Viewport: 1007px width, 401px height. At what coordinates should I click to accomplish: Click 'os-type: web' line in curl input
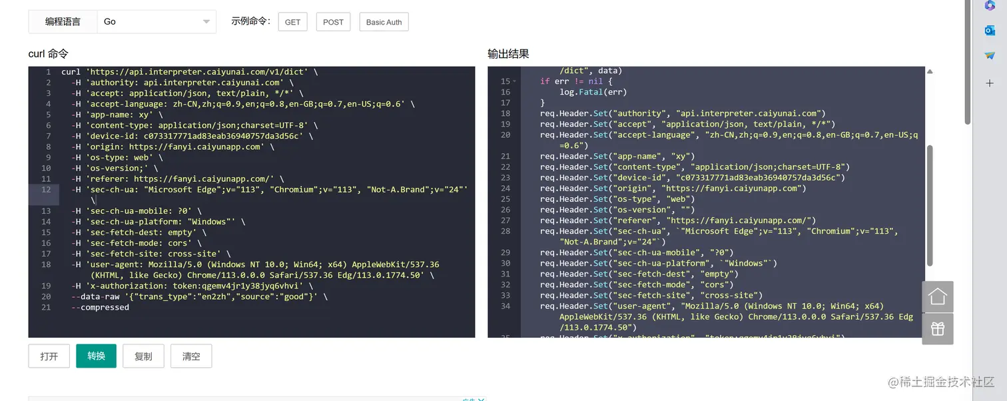point(117,157)
